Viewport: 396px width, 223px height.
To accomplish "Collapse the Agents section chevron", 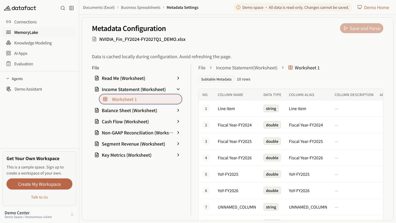I will [x=8, y=79].
